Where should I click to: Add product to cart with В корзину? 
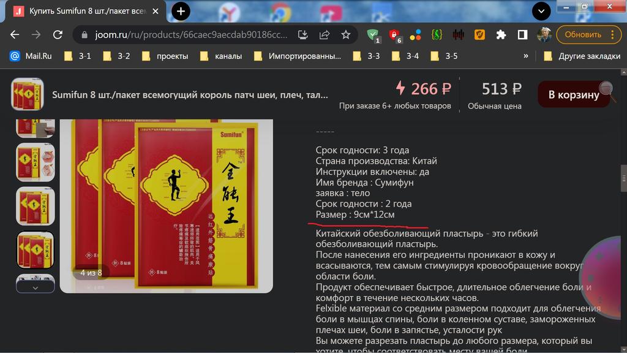tap(573, 95)
